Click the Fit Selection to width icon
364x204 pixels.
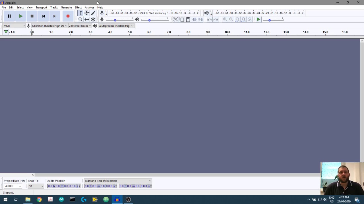[237, 19]
